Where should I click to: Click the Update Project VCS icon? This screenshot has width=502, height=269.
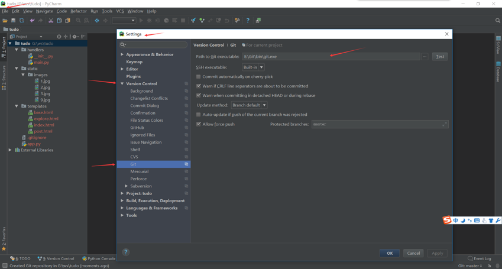pos(193,21)
